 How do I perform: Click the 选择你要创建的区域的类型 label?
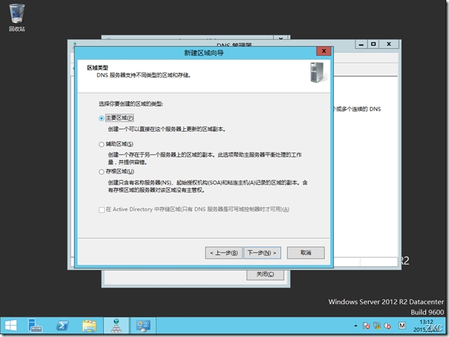(131, 104)
